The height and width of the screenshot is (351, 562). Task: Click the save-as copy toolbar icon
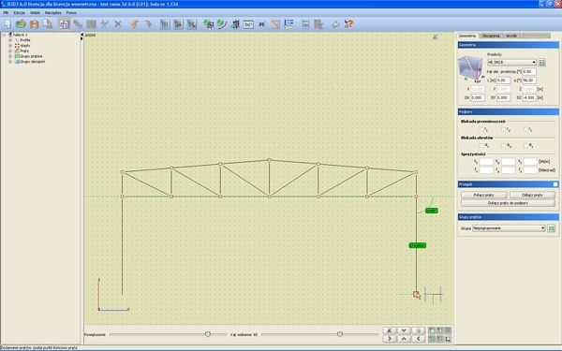tap(48, 24)
